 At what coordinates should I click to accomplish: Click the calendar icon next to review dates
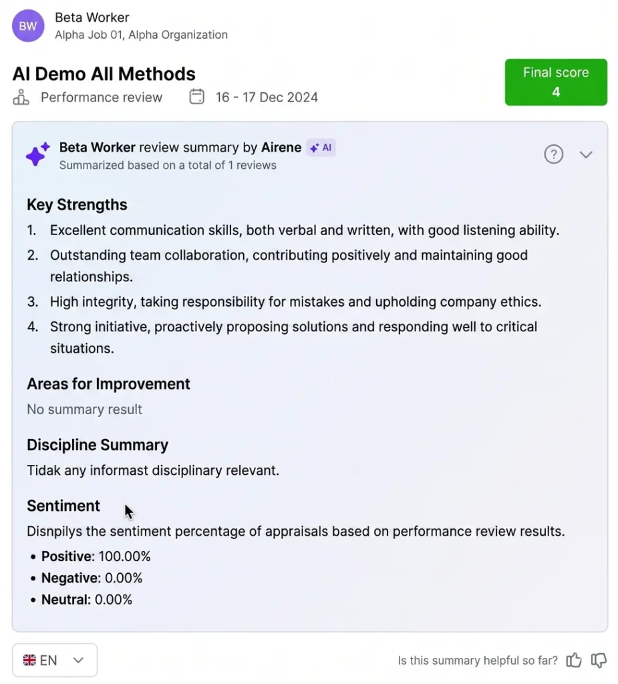(196, 96)
